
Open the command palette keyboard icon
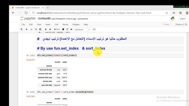pyautogui.click(x=94, y=29)
